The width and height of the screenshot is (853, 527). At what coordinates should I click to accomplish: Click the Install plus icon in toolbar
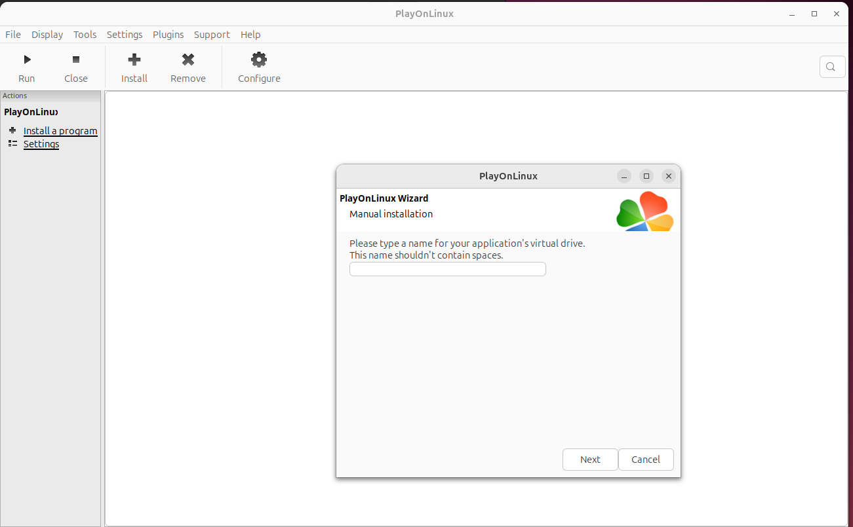134,60
